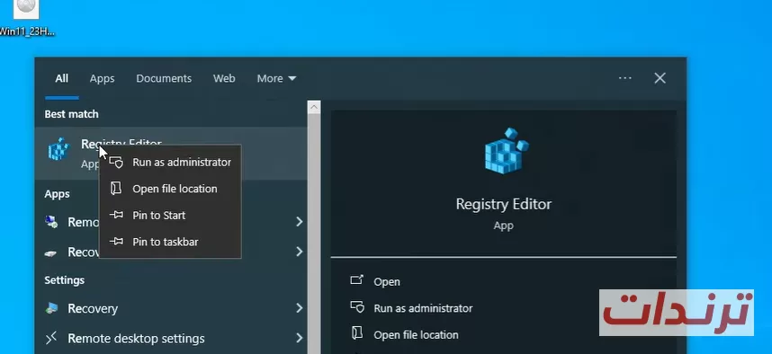Click pin icon beside Pin to Start
772x354 pixels.
[116, 215]
